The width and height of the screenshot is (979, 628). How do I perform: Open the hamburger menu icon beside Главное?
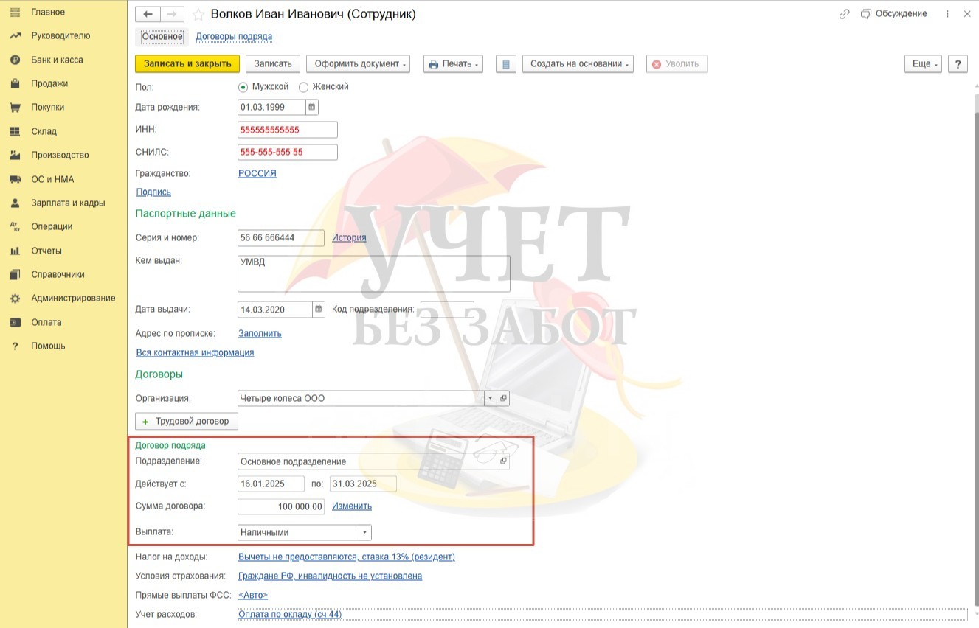pyautogui.click(x=15, y=12)
